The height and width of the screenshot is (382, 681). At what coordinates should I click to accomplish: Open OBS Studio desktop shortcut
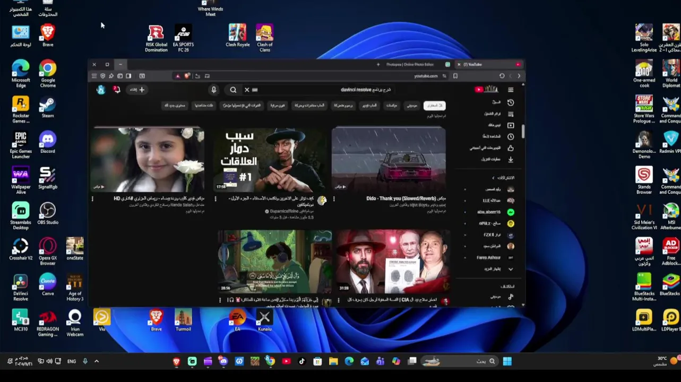click(x=47, y=214)
